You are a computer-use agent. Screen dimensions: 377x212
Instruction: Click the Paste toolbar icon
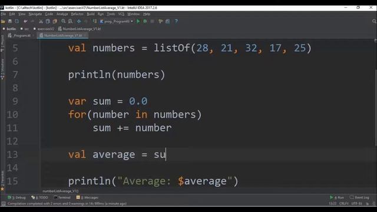[55, 21]
